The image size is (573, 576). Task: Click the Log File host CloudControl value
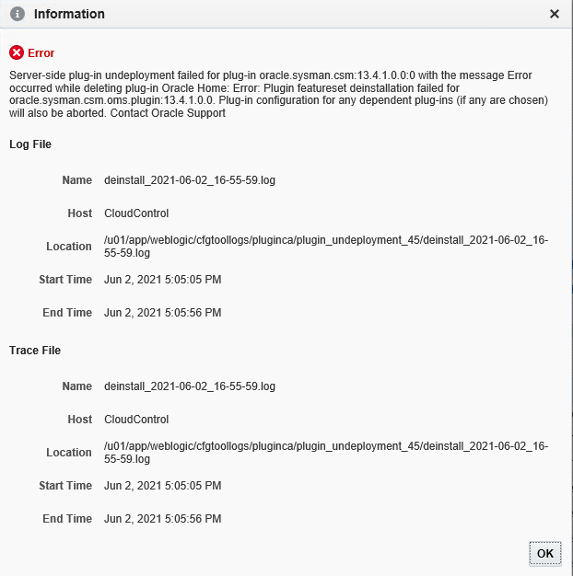(136, 213)
